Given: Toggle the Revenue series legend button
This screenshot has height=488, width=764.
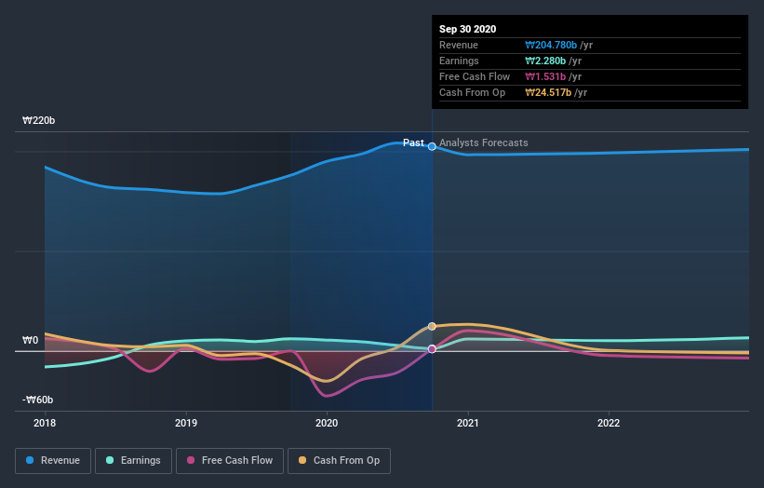Looking at the screenshot, I should click(x=53, y=461).
